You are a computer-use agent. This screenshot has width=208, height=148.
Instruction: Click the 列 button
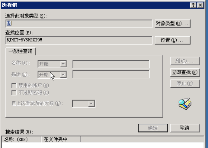(185, 61)
